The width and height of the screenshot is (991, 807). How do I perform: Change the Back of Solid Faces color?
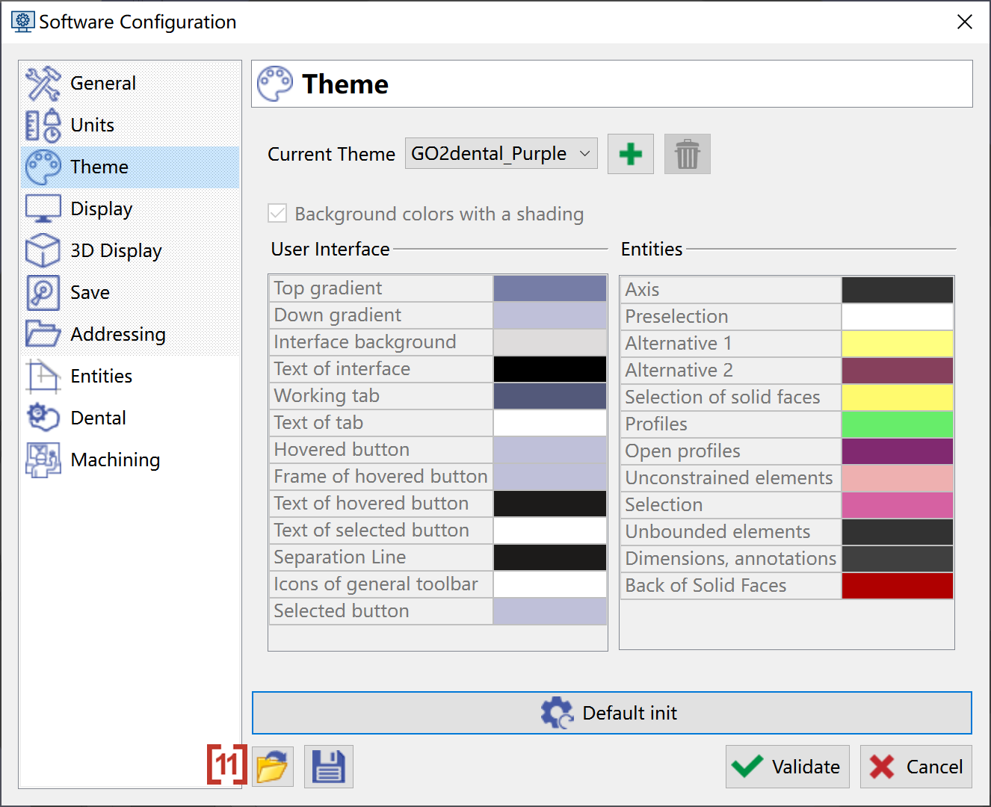coord(897,586)
